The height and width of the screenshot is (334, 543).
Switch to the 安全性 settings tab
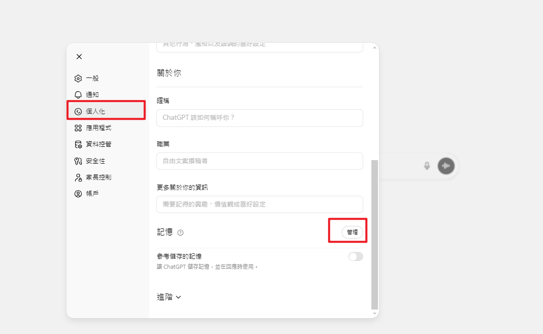click(x=96, y=161)
